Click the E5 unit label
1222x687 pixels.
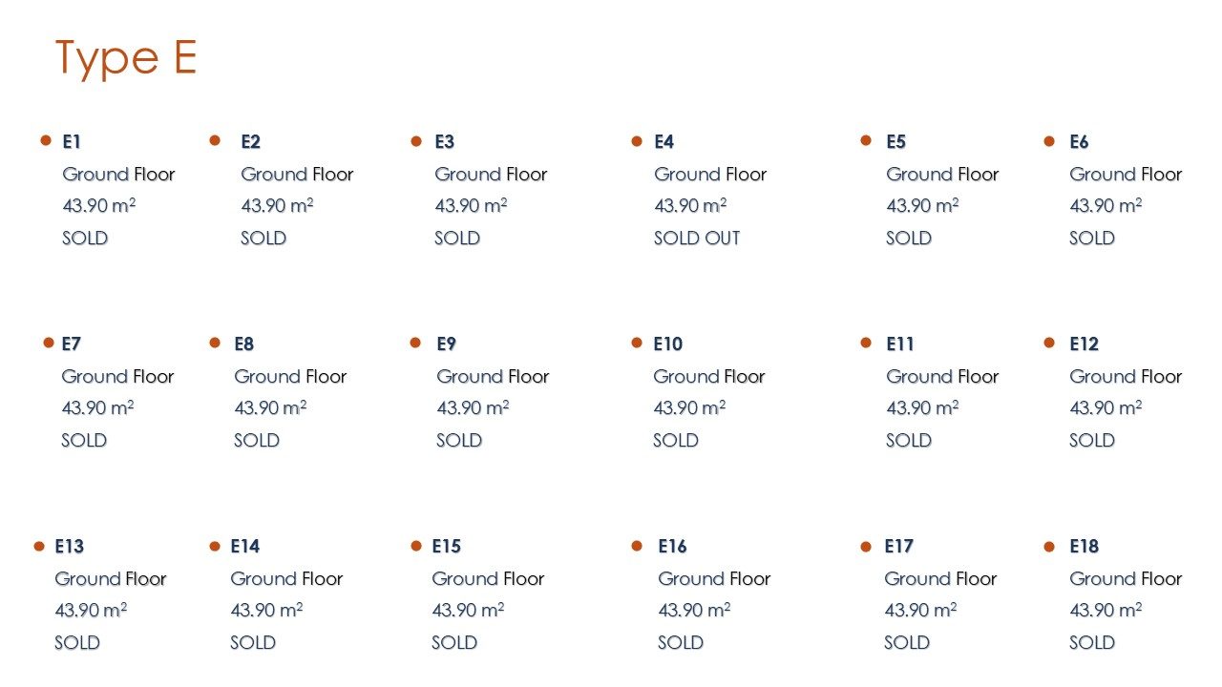(895, 142)
